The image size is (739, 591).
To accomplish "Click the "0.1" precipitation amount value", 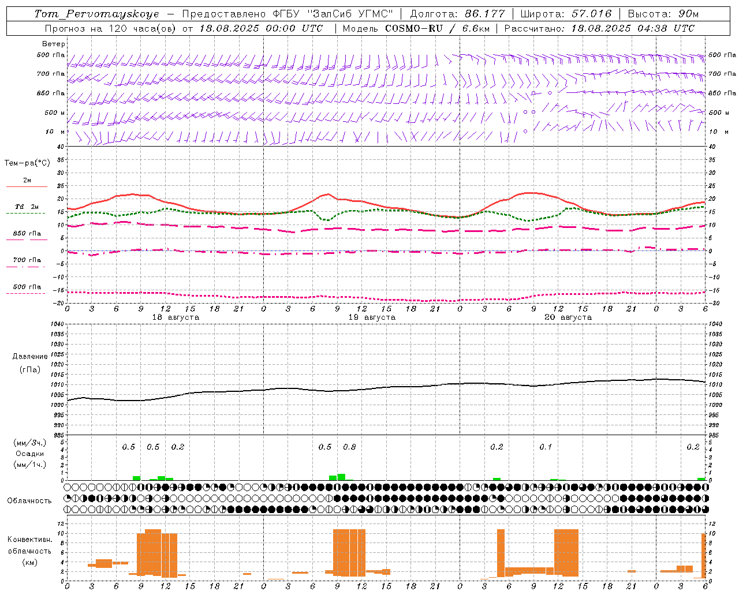I will click(546, 447).
